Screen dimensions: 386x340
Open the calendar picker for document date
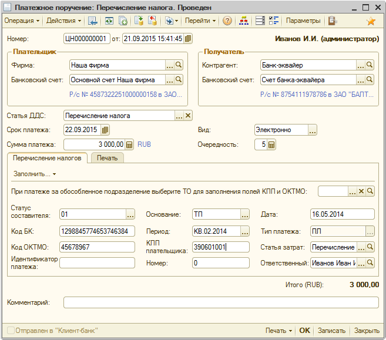pos(188,39)
